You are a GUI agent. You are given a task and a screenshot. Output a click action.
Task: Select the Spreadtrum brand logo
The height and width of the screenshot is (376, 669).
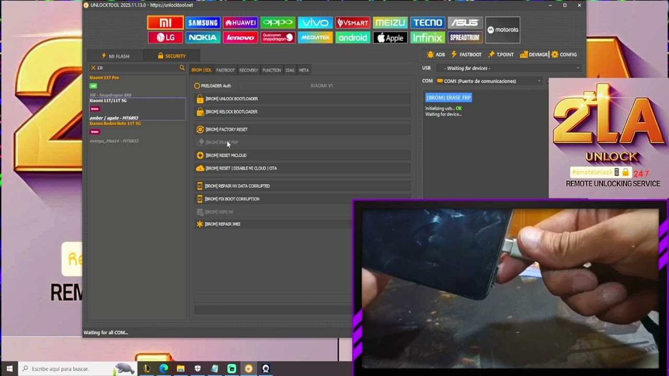coord(465,38)
